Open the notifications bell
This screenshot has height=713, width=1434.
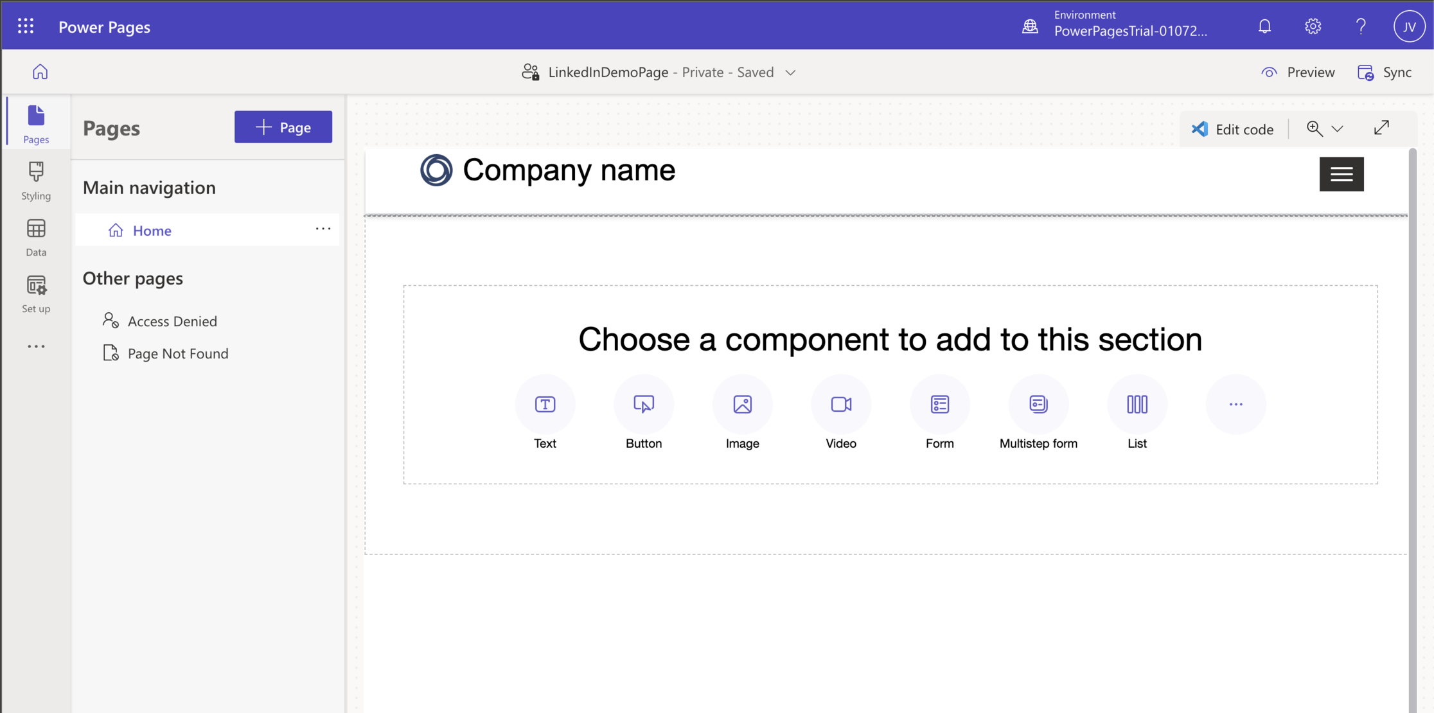(x=1264, y=26)
